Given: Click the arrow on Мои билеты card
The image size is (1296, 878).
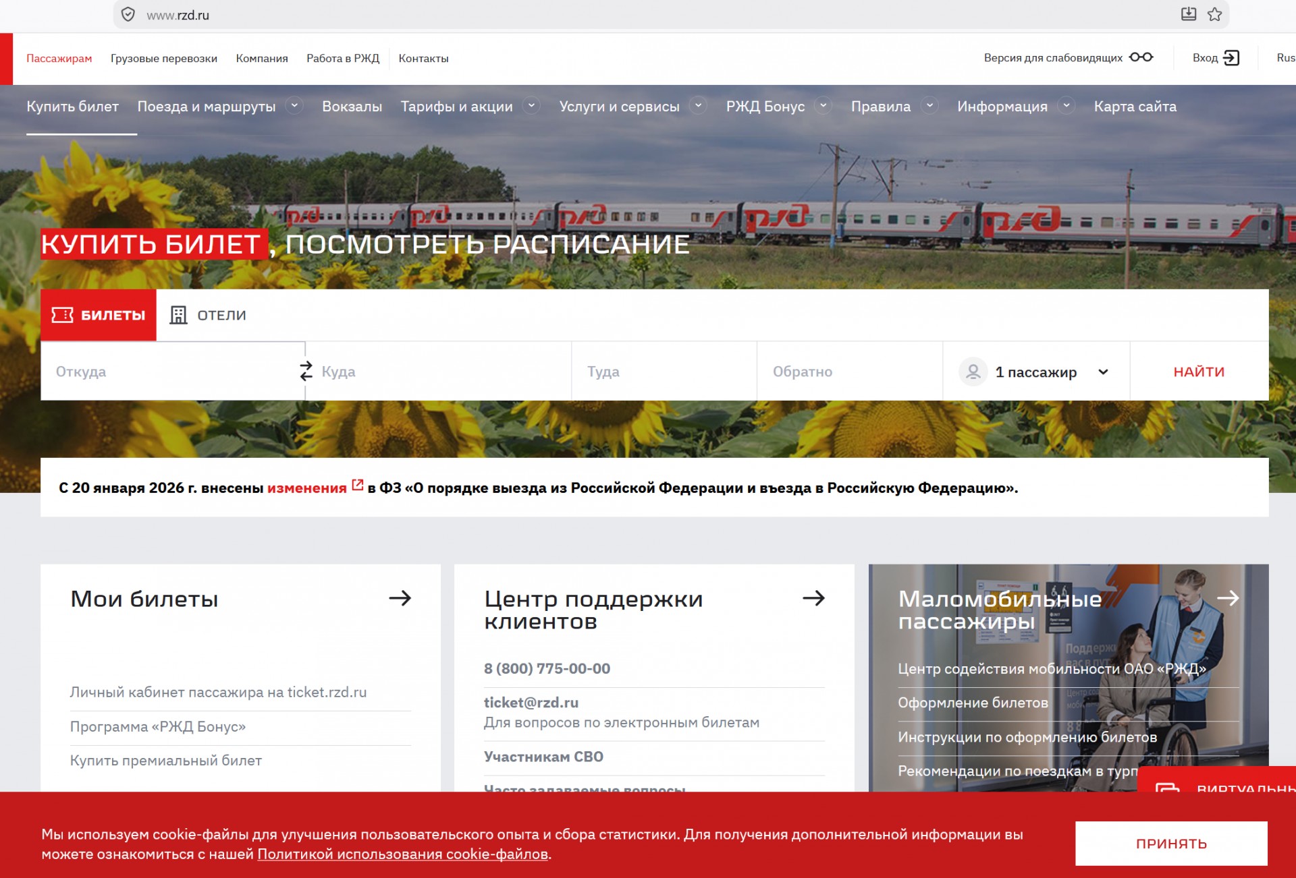Looking at the screenshot, I should click(400, 598).
